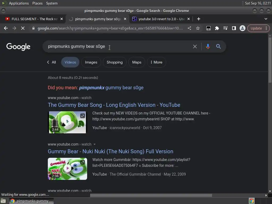
Task: Click inside the Google search input field
Action: 118,46
